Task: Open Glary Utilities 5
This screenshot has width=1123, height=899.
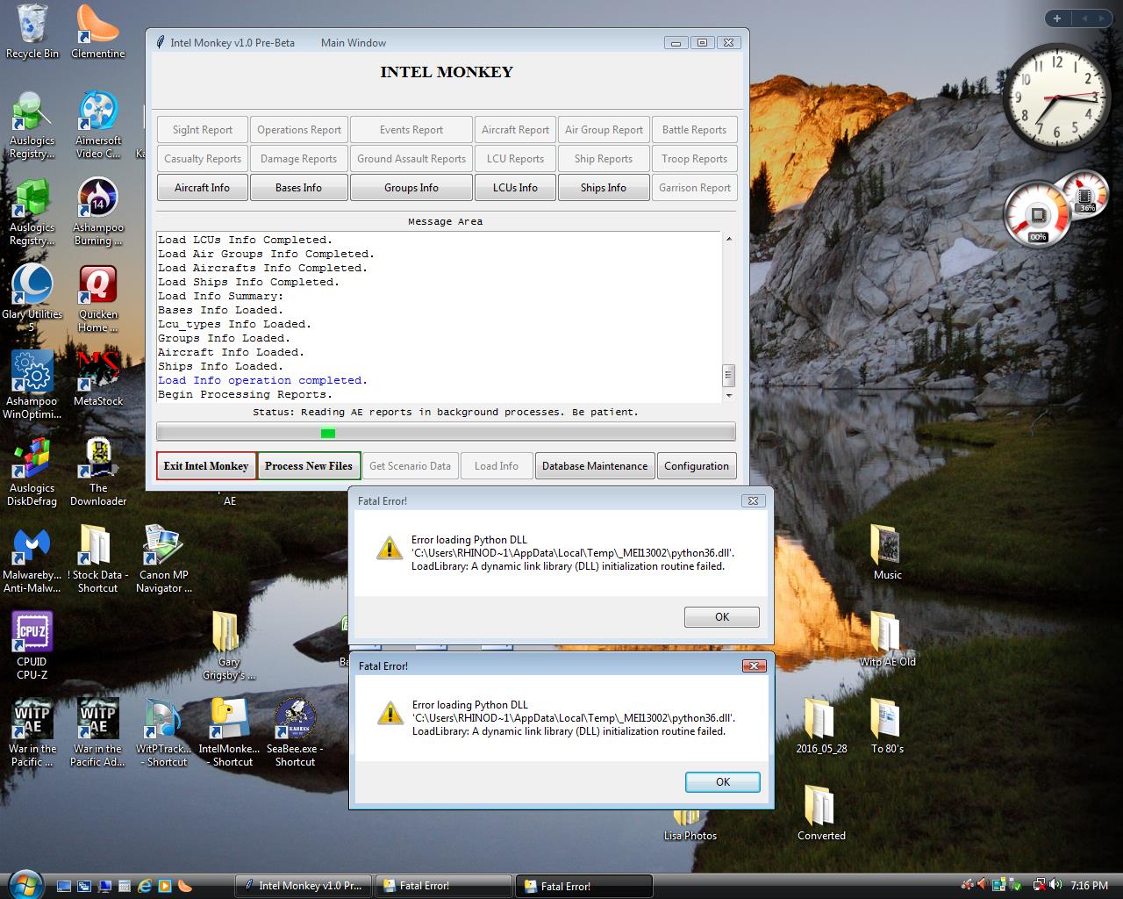Action: tap(32, 285)
